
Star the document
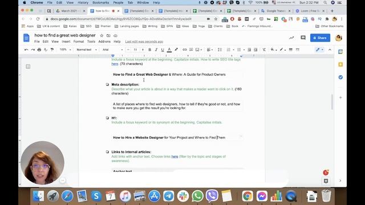102,35
